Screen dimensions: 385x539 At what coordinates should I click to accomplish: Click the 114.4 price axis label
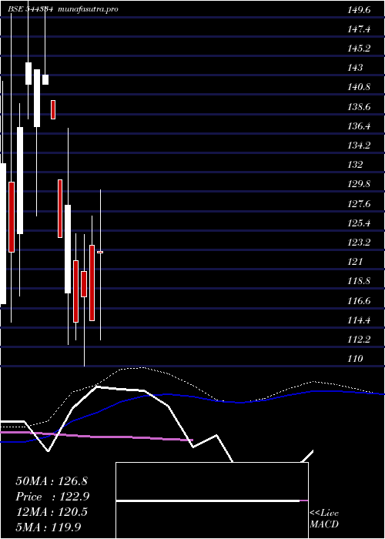pyautogui.click(x=359, y=320)
